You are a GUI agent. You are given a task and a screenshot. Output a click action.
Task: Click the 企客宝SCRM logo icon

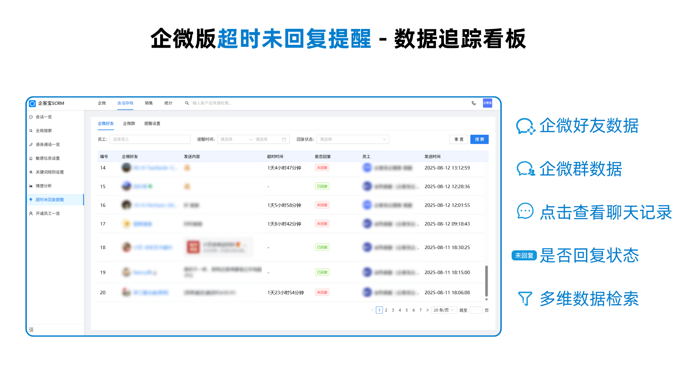coord(32,103)
